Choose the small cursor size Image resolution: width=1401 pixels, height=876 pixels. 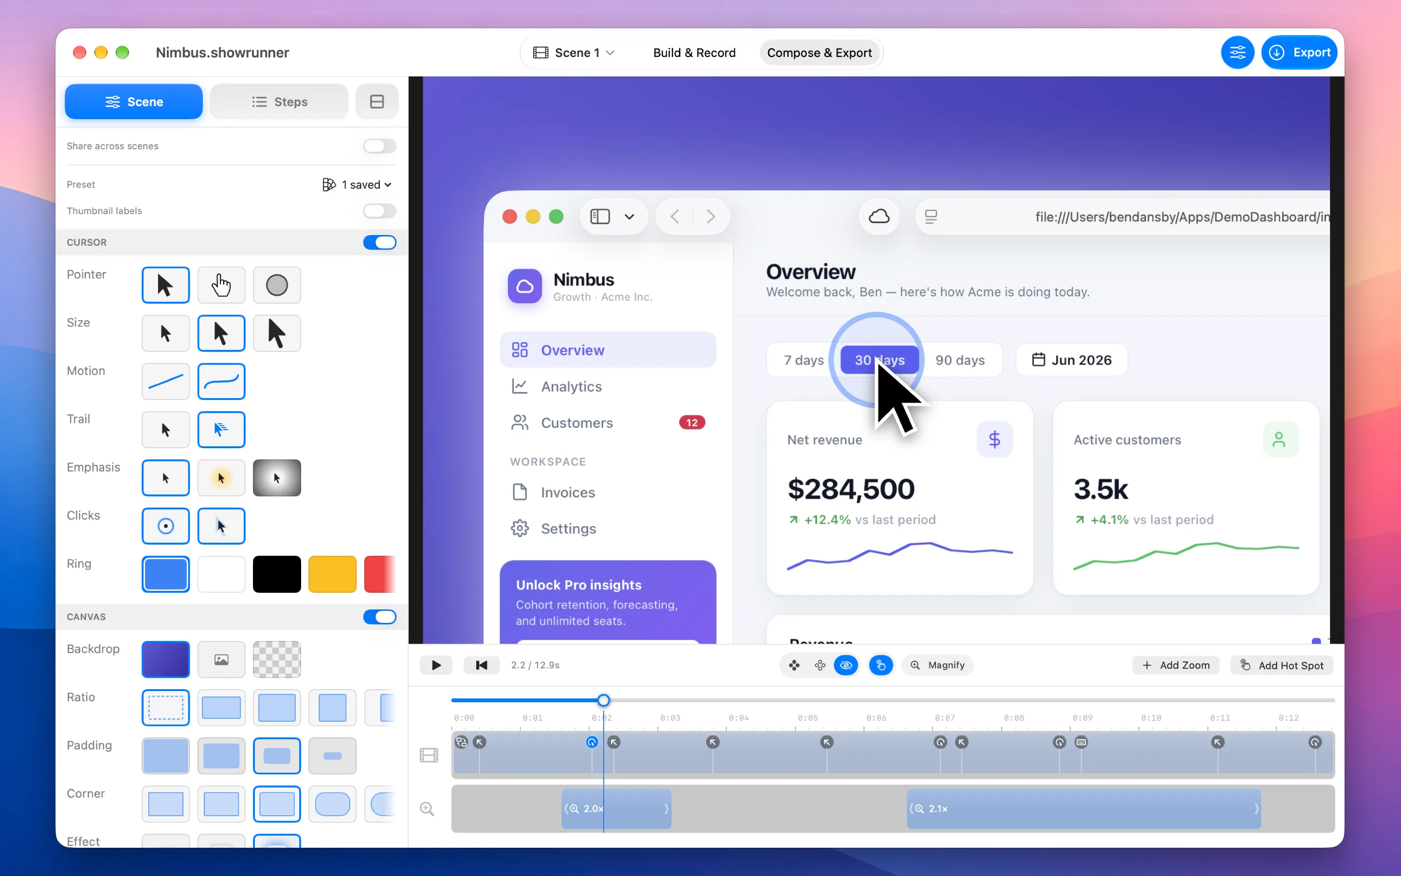165,333
